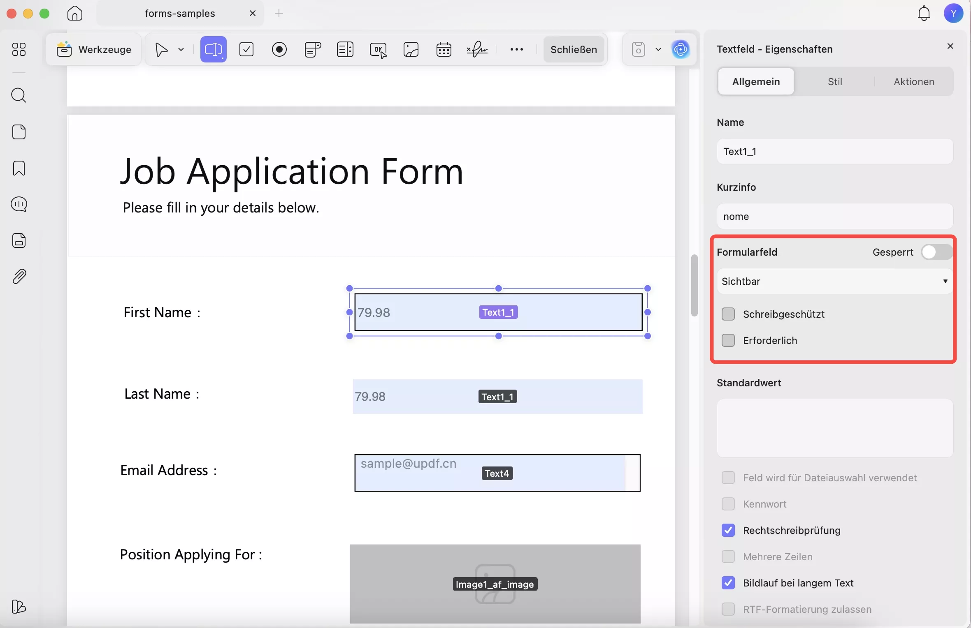This screenshot has height=628, width=971.
Task: Select the dropdown field tool
Action: tap(312, 49)
